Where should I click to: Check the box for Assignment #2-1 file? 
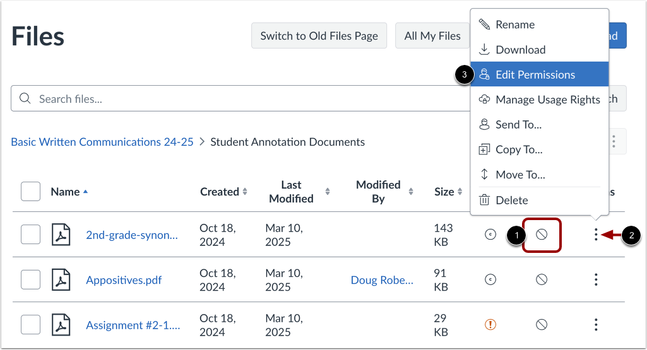click(x=30, y=324)
